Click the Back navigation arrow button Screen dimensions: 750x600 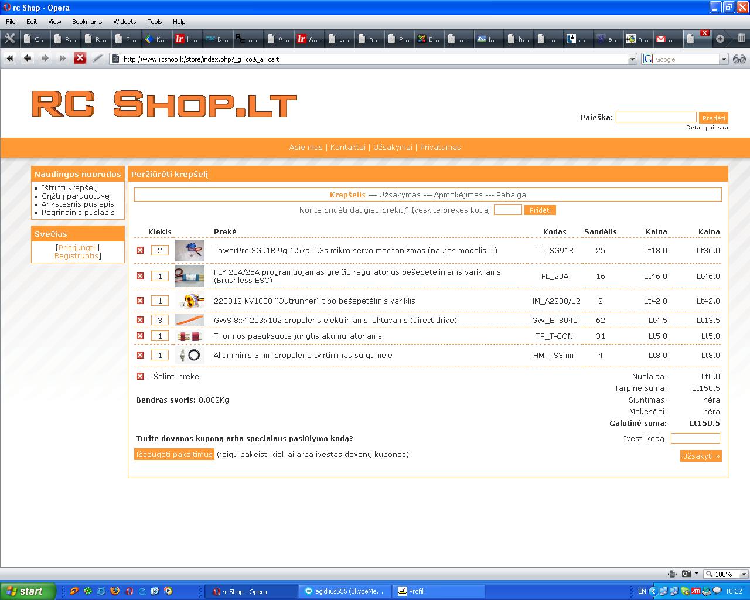pos(28,58)
